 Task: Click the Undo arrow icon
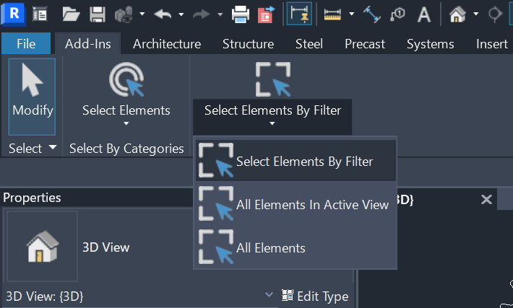click(163, 14)
